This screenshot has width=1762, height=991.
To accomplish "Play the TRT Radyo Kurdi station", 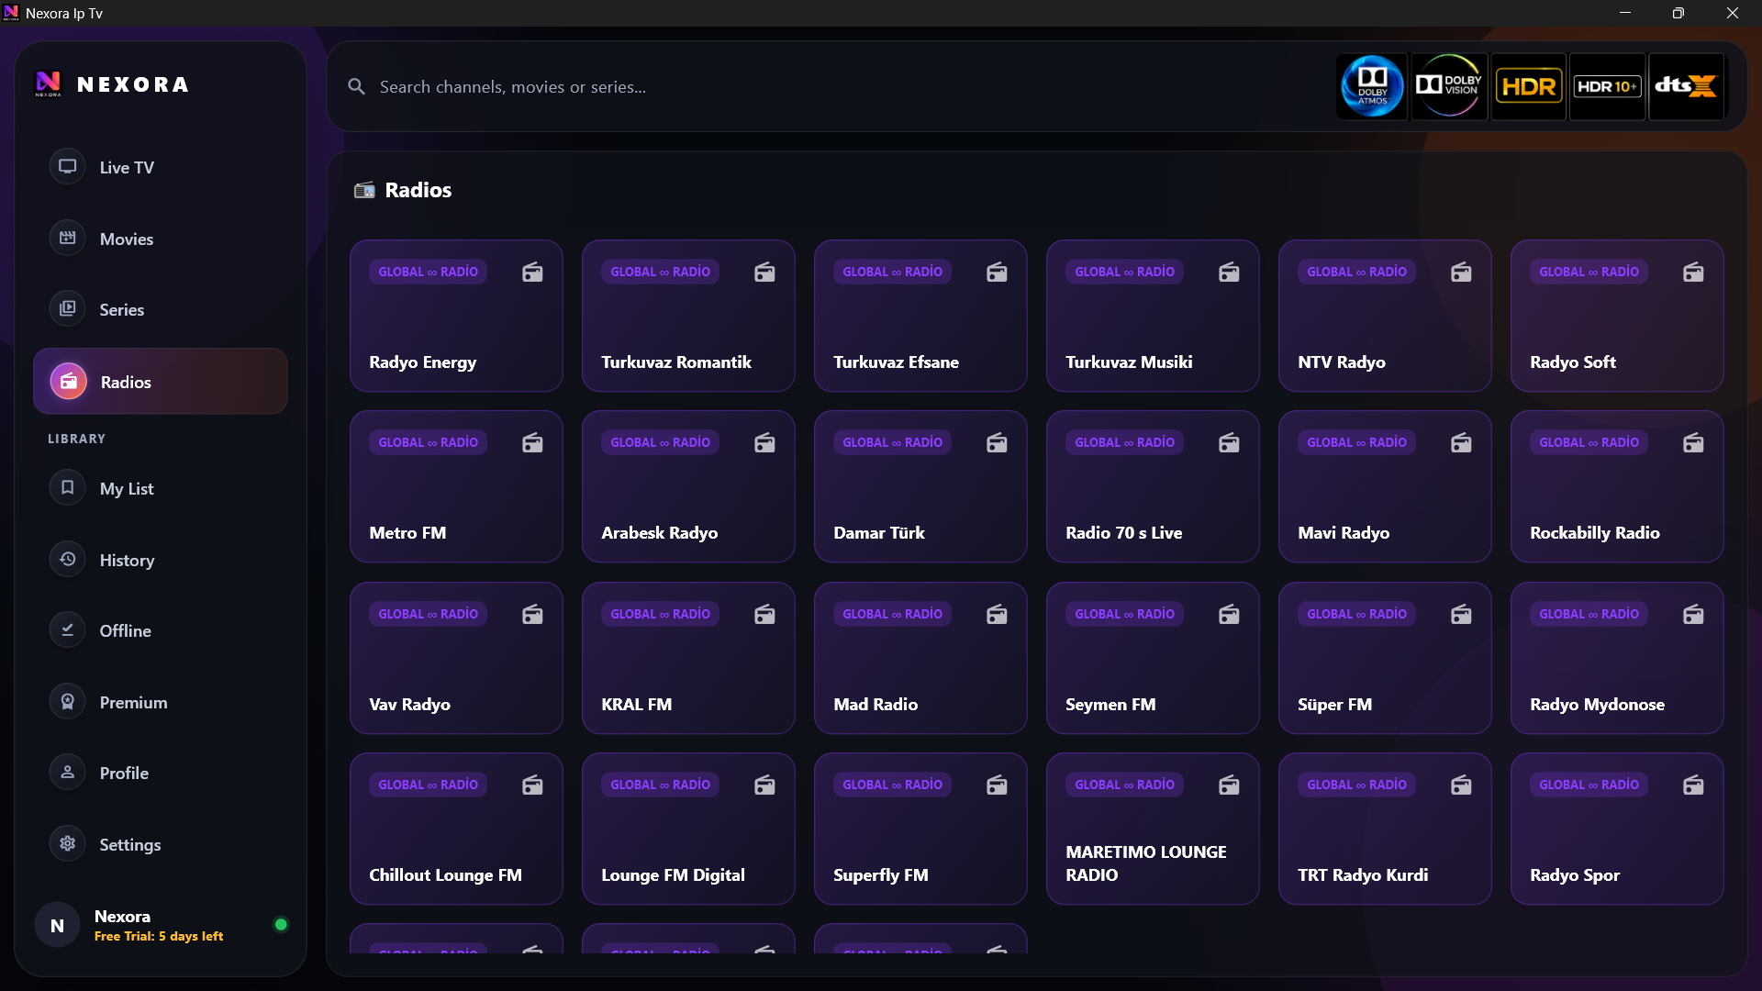I will 1385,829.
